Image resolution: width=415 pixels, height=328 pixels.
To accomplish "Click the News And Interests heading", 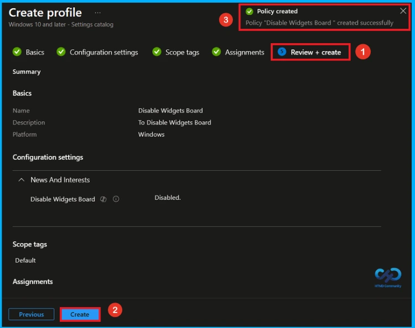I will coord(60,180).
